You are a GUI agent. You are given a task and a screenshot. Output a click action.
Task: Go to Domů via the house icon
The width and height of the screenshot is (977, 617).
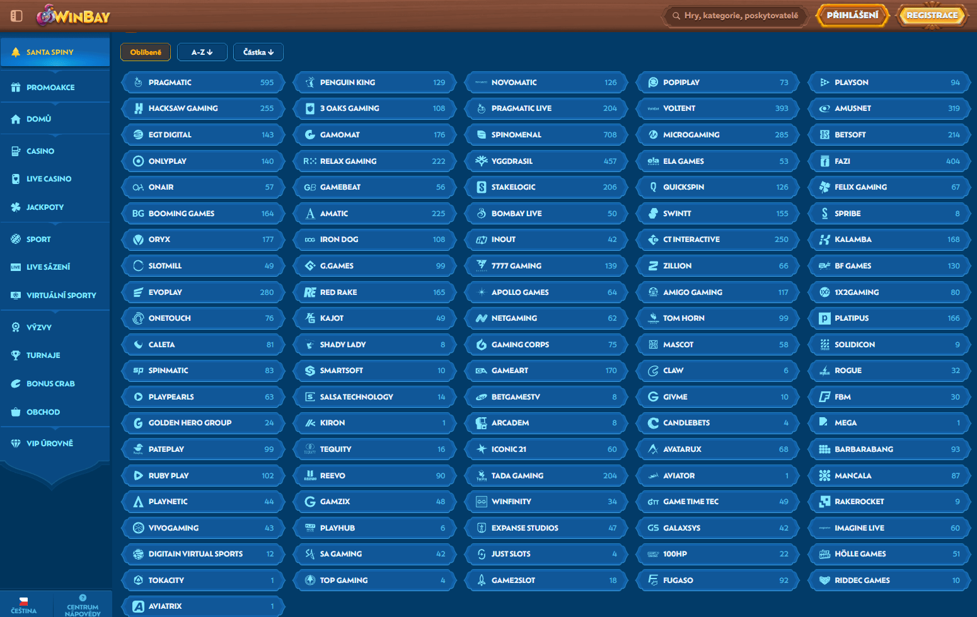pos(16,119)
